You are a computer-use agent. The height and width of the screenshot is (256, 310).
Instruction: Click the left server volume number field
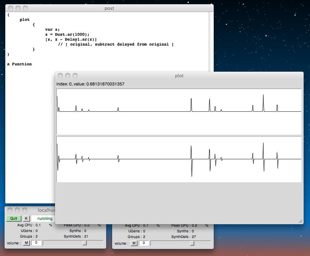click(36, 243)
